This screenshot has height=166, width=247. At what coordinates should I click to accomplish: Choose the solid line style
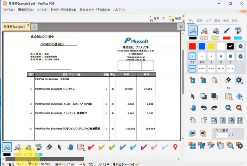click(192, 69)
